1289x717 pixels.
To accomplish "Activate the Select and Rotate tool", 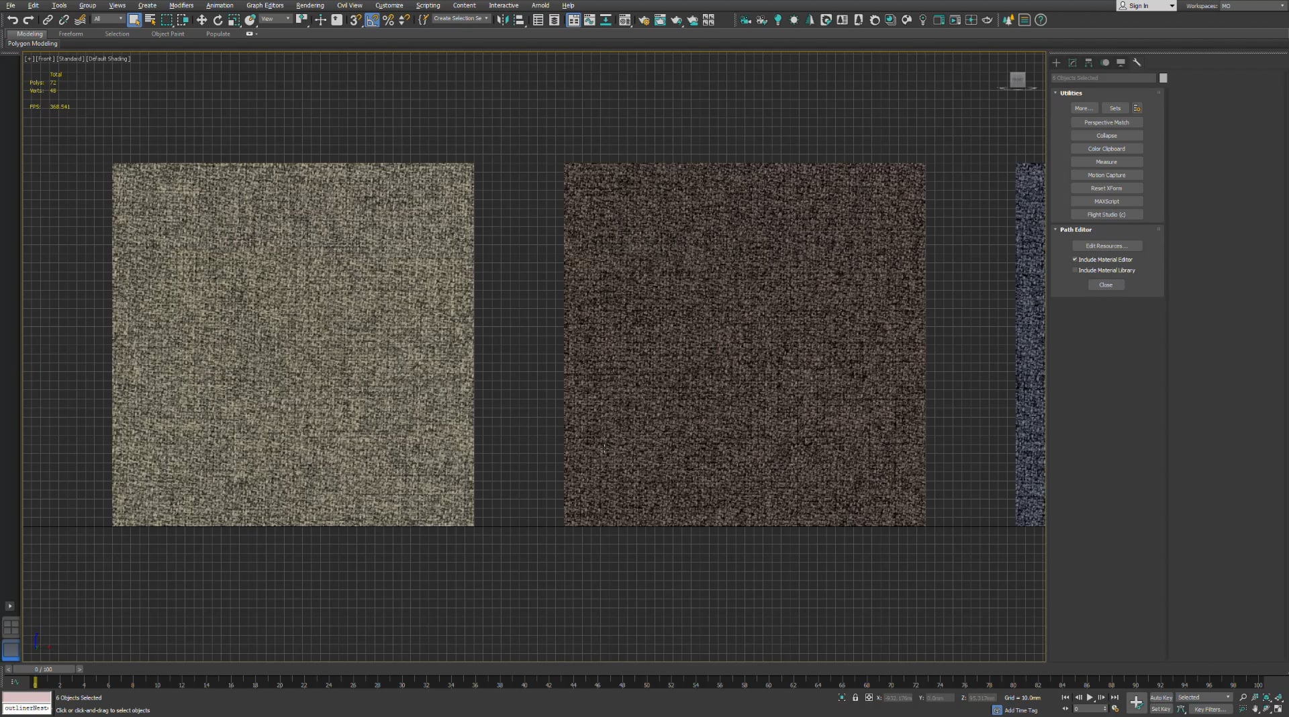I will pos(218,20).
